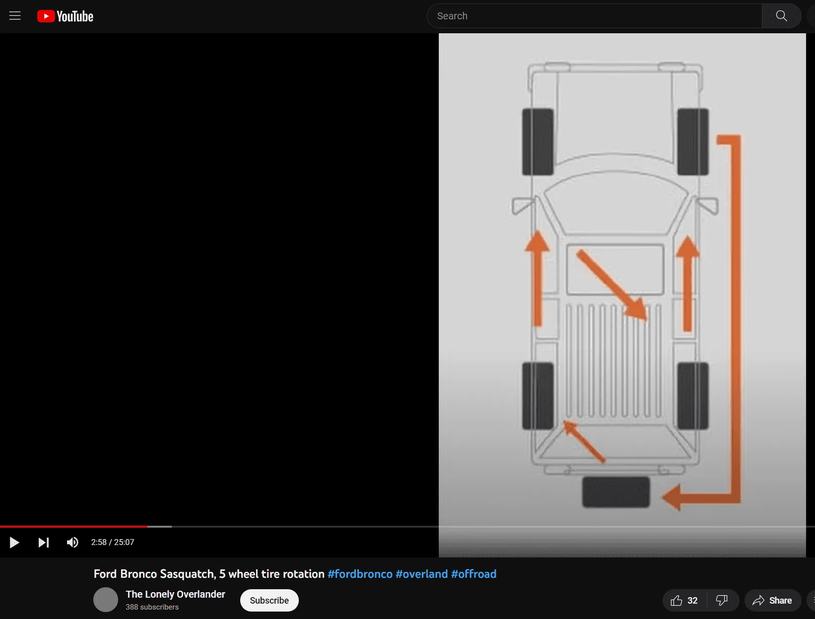This screenshot has height=619, width=815.
Task: Like the video with 32 likes
Action: coord(684,601)
